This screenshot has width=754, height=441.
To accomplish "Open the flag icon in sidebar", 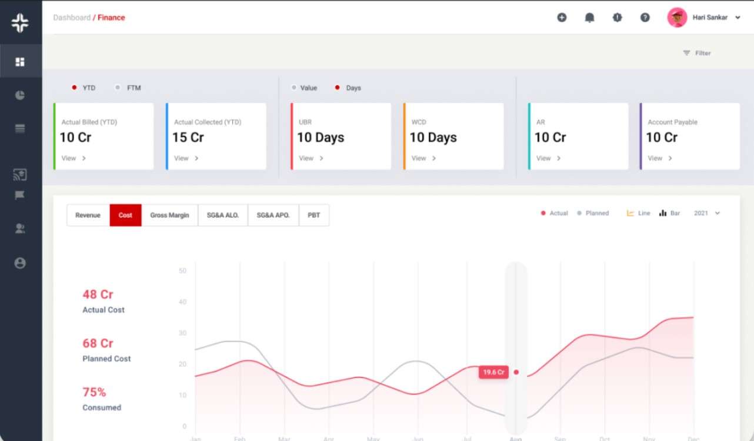I will pos(19,196).
